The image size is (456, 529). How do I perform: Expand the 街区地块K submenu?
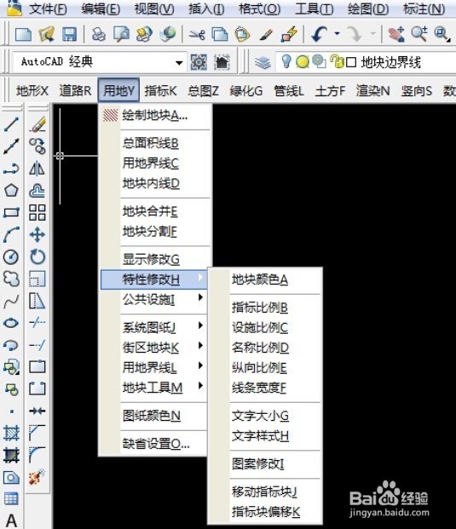[153, 348]
